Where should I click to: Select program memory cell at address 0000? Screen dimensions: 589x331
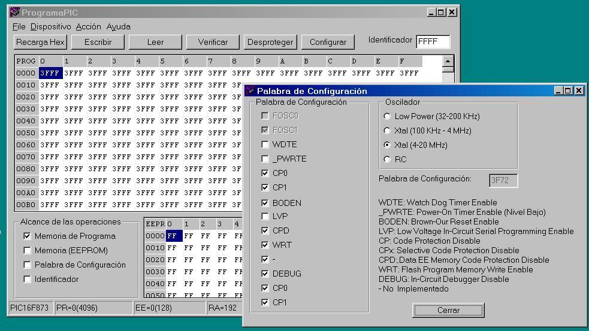[50, 73]
